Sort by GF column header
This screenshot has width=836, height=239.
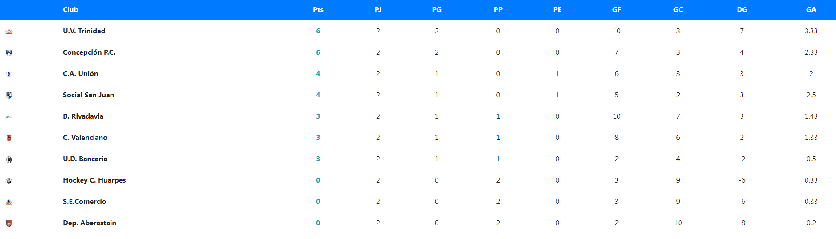(616, 10)
